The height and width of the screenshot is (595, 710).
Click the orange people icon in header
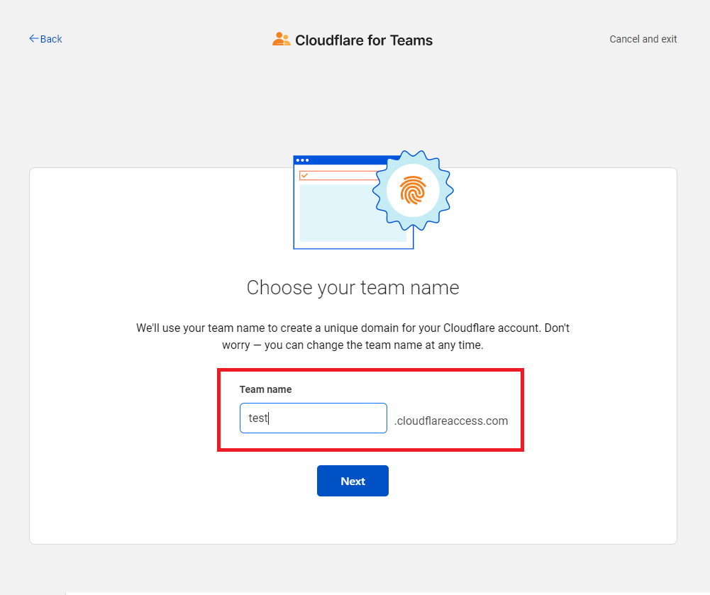point(281,39)
